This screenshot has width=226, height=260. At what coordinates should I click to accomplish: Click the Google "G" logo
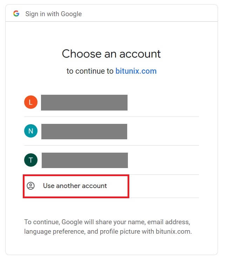(x=16, y=14)
